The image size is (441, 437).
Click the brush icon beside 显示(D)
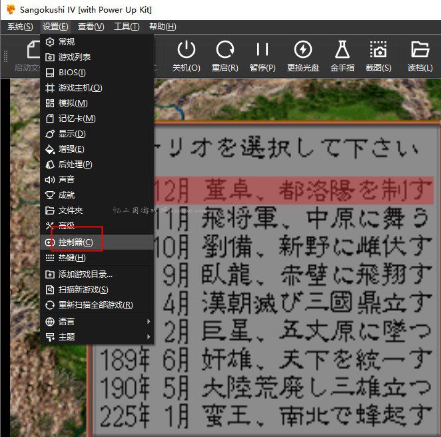(x=50, y=134)
